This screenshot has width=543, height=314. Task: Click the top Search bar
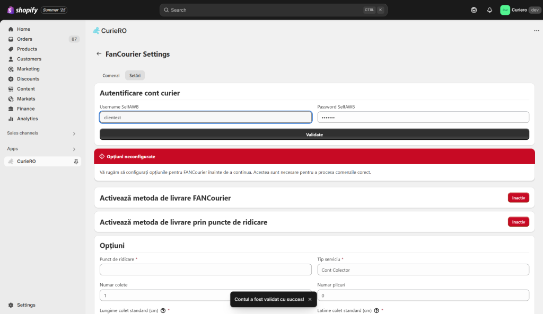pos(274,10)
